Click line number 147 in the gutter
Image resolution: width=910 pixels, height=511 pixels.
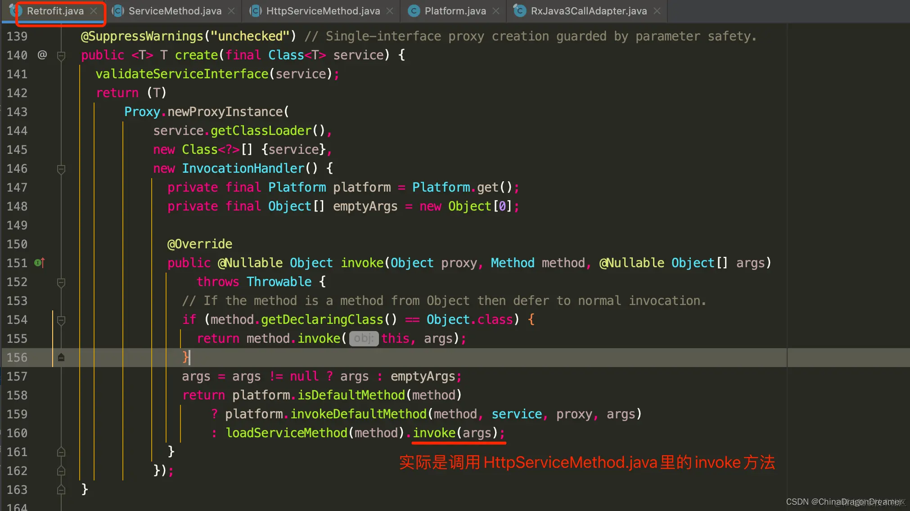[17, 188]
